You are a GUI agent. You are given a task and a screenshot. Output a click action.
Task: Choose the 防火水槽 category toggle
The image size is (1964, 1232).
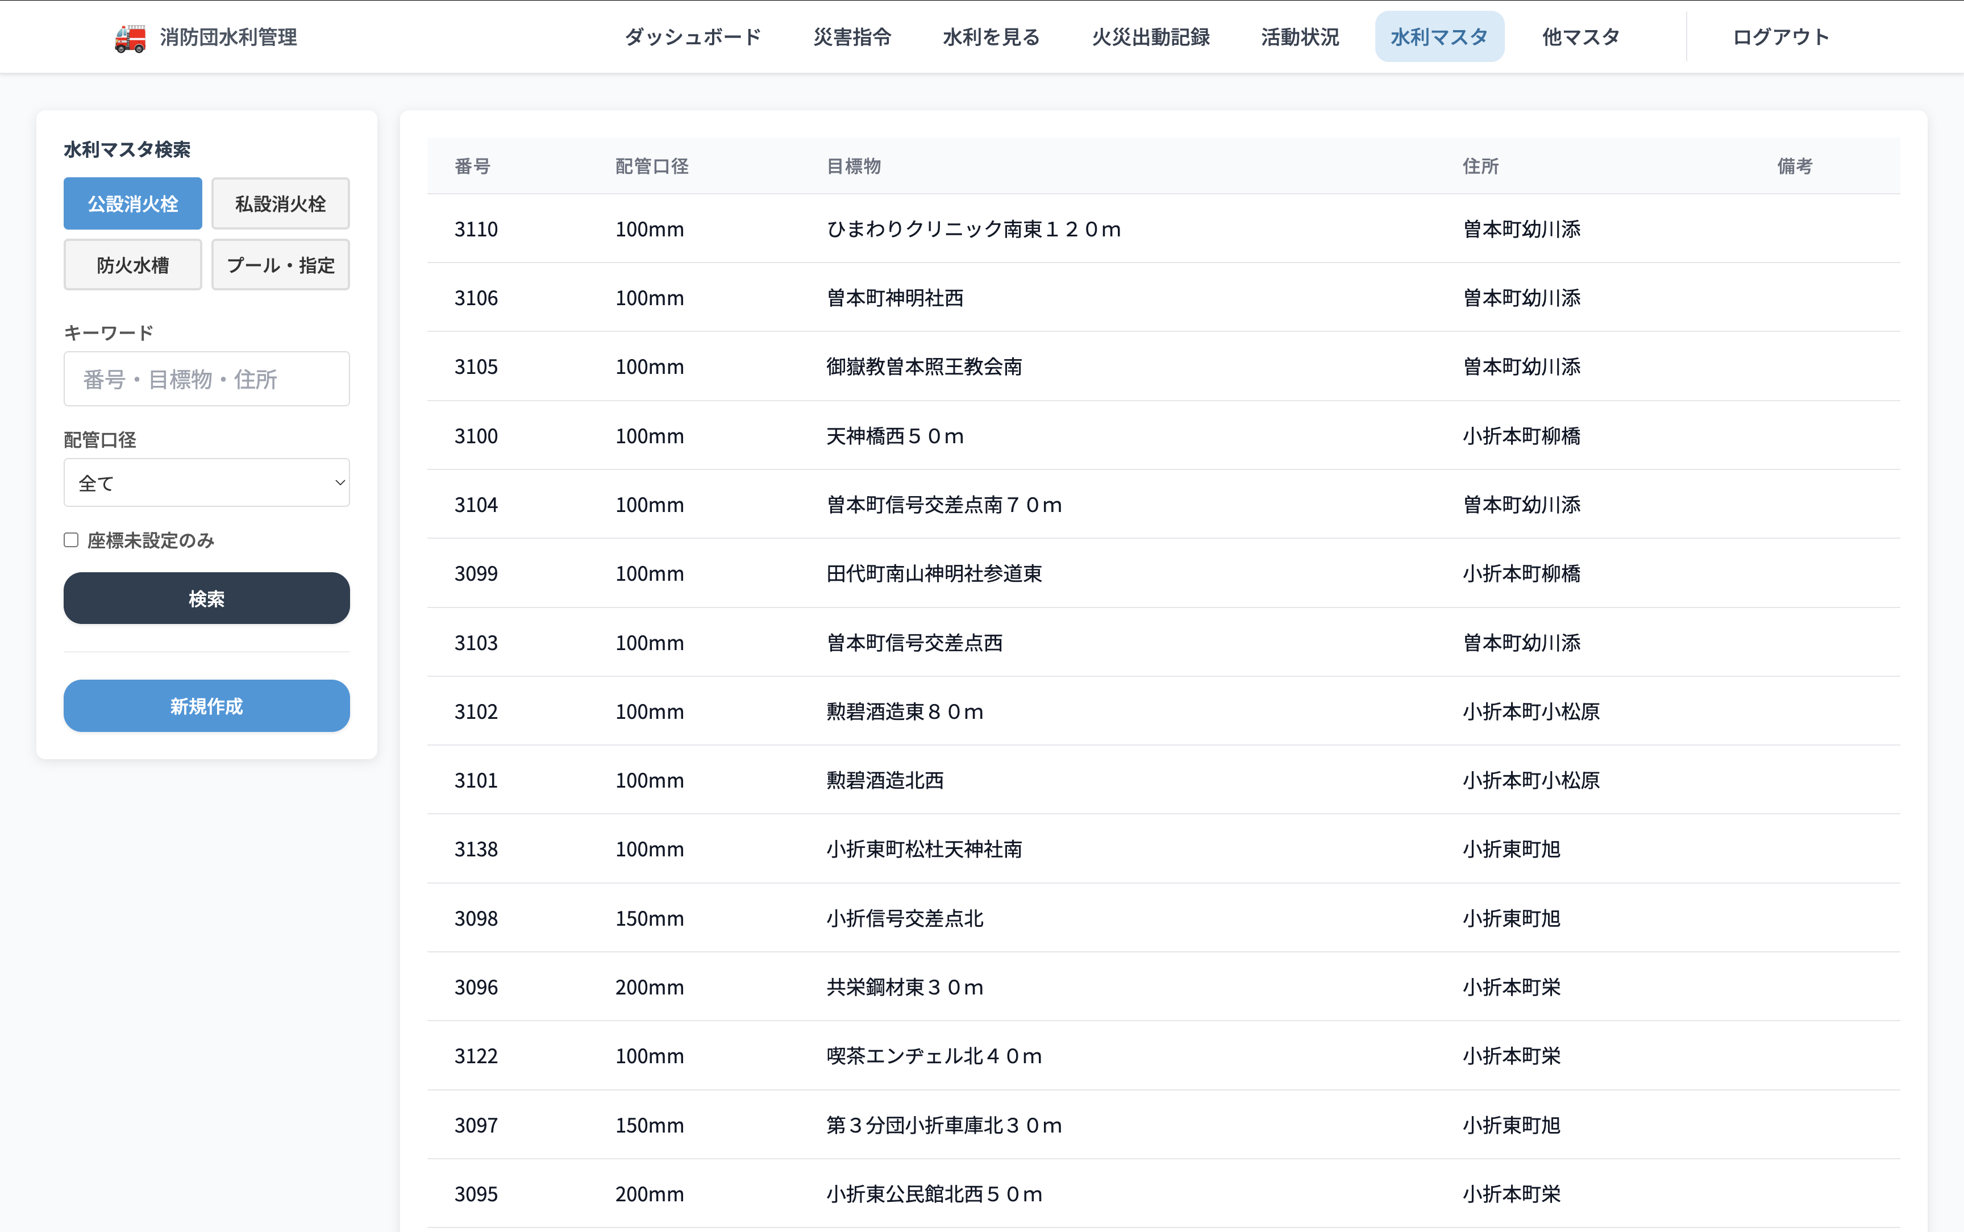coord(133,265)
